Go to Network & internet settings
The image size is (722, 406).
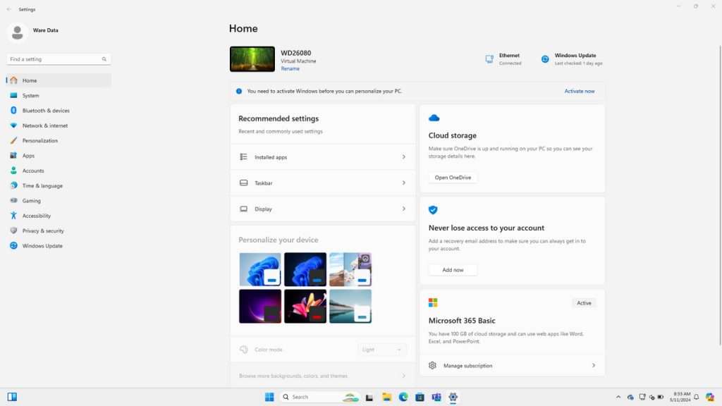[x=59, y=125]
